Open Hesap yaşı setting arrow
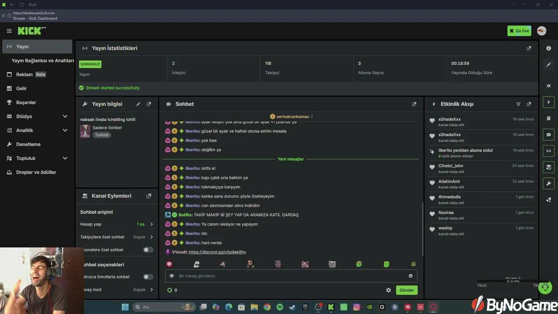Screen dimensions: 558x314 point(152,224)
